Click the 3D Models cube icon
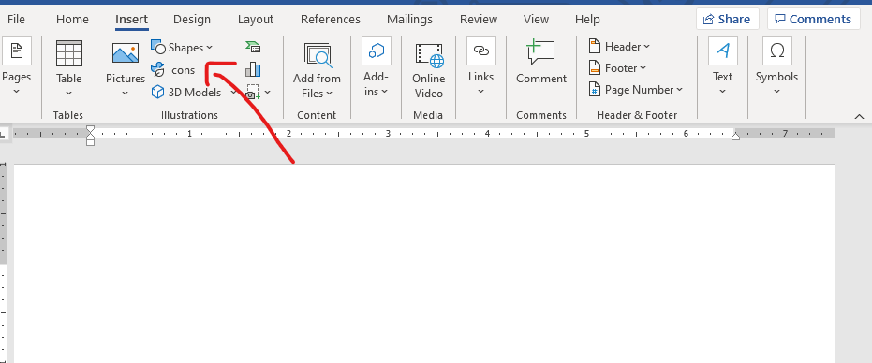Image resolution: width=872 pixels, height=363 pixels. 158,93
